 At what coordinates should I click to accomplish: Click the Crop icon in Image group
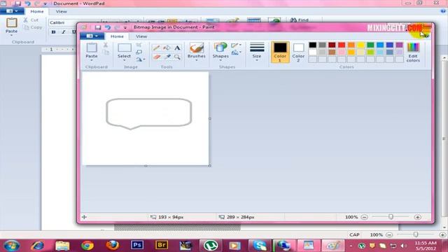pos(139,45)
